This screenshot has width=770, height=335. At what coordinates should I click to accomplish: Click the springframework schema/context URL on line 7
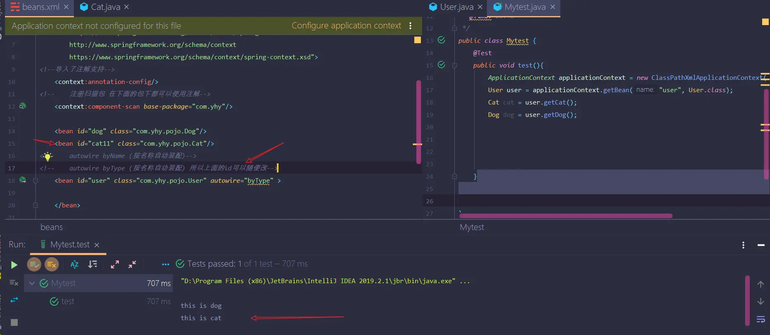point(153,45)
